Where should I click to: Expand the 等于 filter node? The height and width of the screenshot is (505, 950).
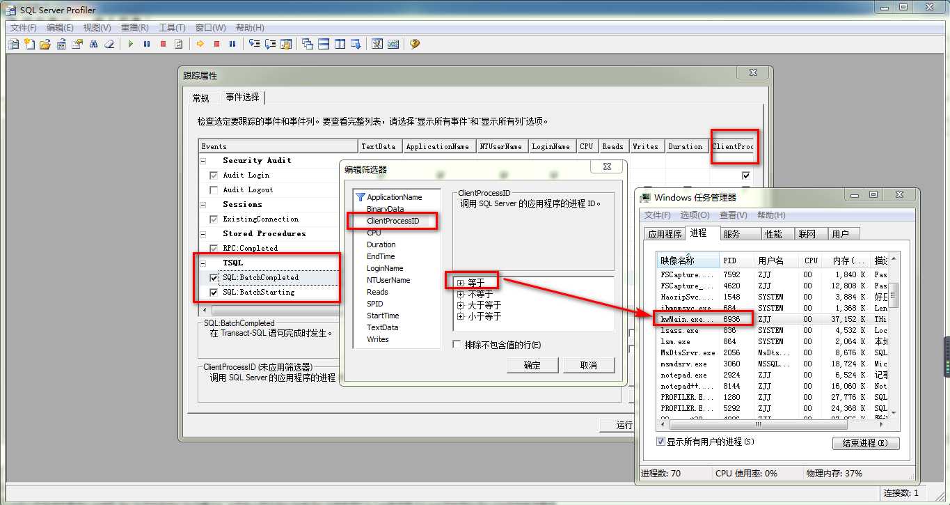[x=461, y=283]
